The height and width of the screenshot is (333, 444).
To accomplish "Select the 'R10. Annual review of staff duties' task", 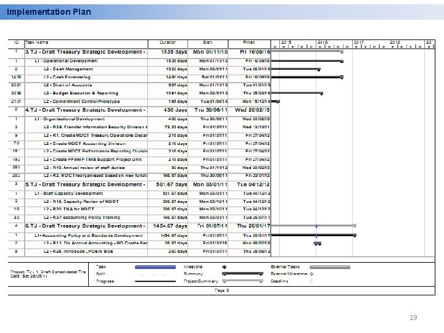I will tap(84, 168).
